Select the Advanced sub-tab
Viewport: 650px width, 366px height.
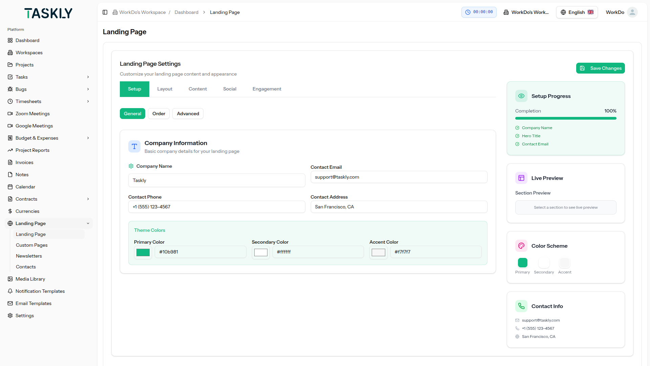(188, 114)
